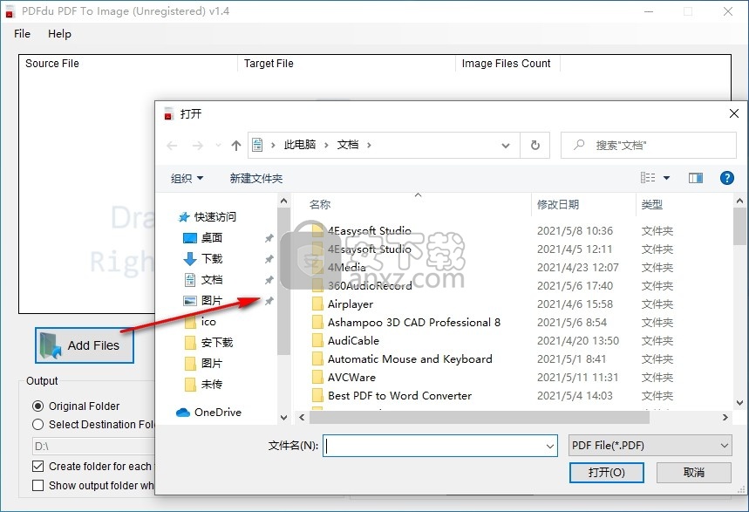Click the navigation pane's scrollbar down arrow
749x512 pixels.
pyautogui.click(x=283, y=417)
